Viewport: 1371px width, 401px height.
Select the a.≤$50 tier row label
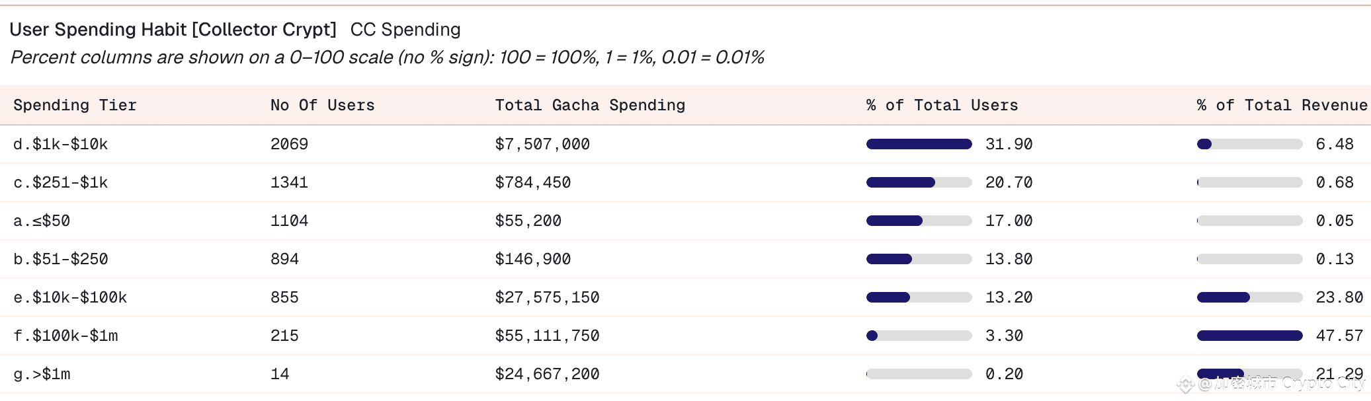(x=42, y=221)
